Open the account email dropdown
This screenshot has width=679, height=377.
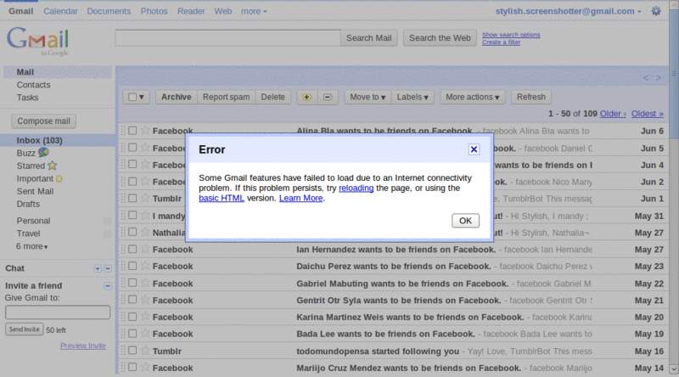[568, 11]
